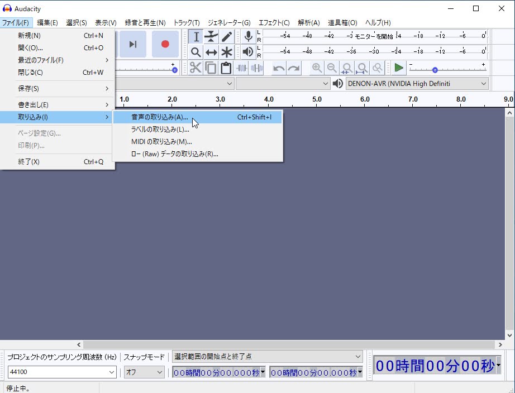515x393 pixels.
Task: Click the green Play-at-speed button
Action: pos(399,68)
